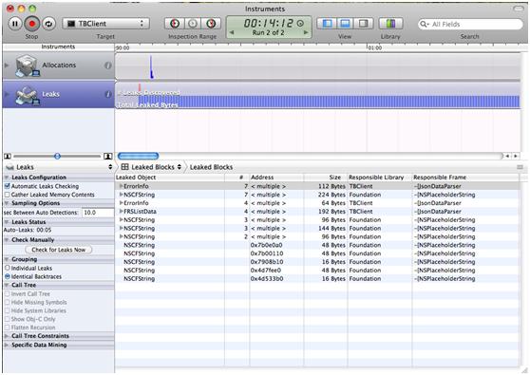The image size is (530, 375).
Task: Pause the recording with the pause button
Action: [15, 24]
